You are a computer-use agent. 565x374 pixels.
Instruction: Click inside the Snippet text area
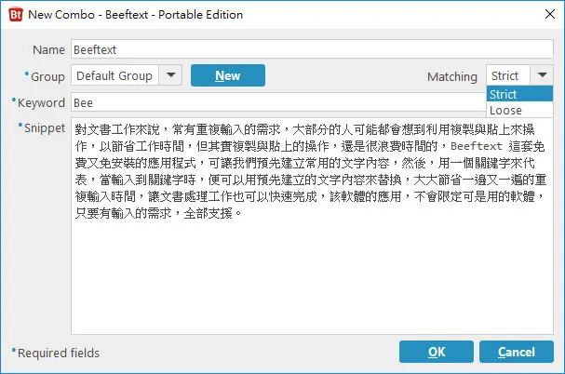pos(312,226)
